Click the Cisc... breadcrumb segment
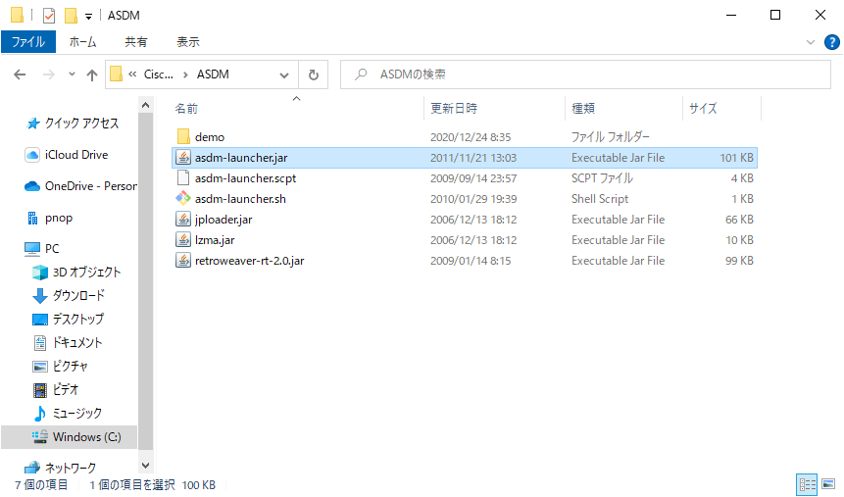This screenshot has height=497, width=844. pos(158,75)
